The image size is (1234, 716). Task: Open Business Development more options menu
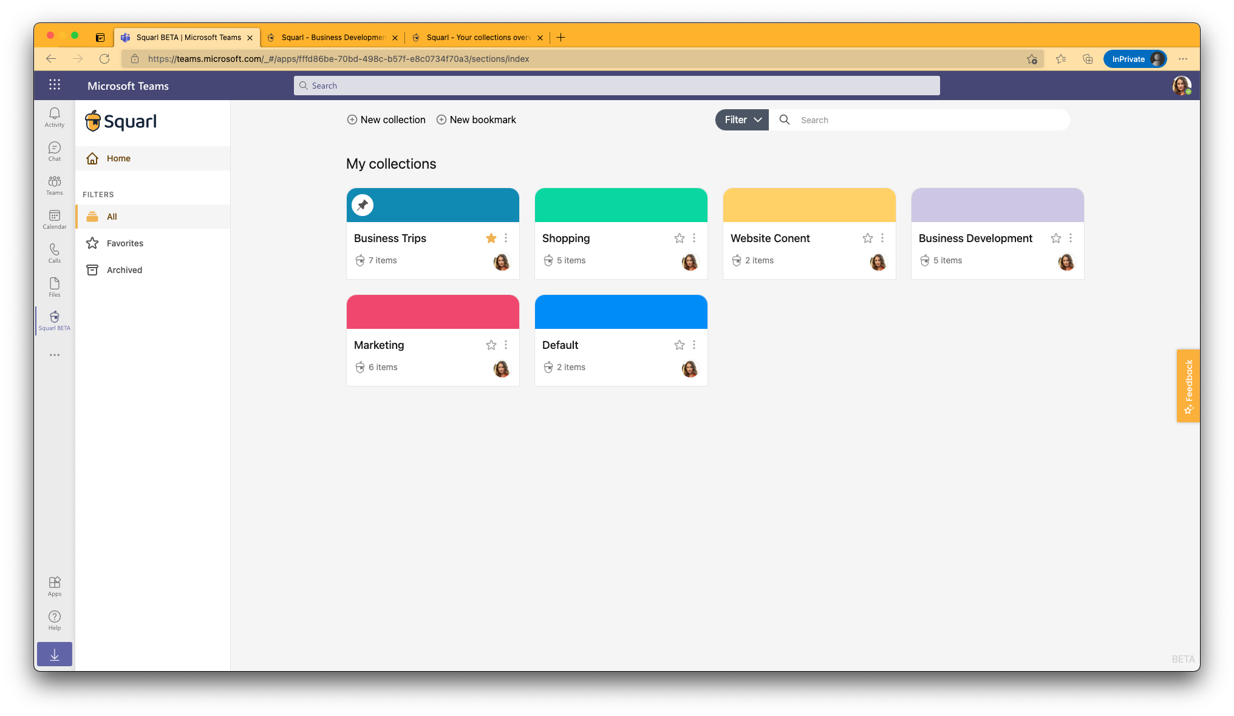1071,238
